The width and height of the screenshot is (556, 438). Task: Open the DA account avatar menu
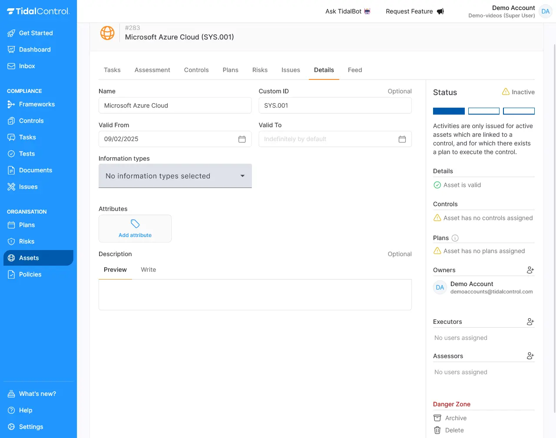coord(546,11)
